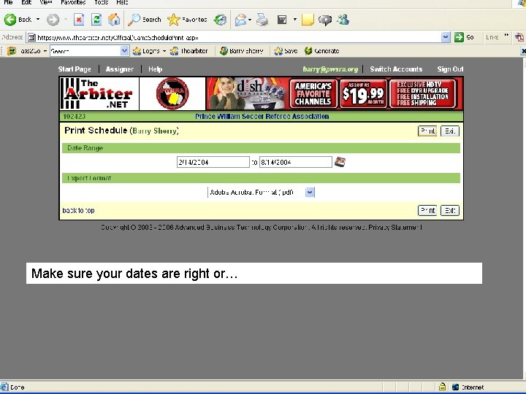Click the bottom Print button
Screen dimensions: 526x394
pyautogui.click(x=427, y=210)
